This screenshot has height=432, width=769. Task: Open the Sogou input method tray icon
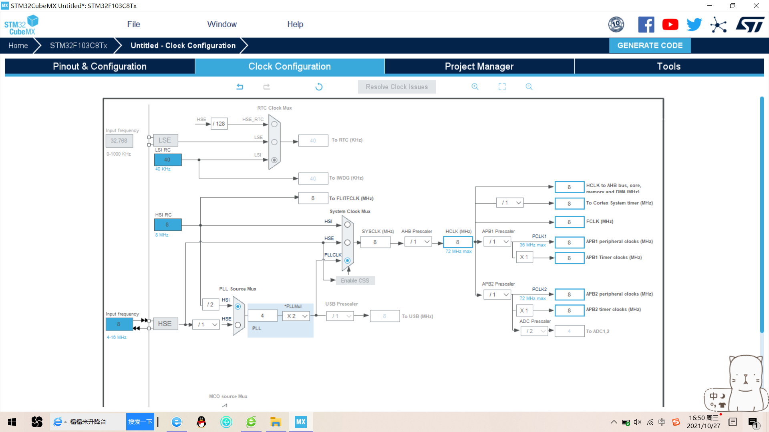pos(676,422)
